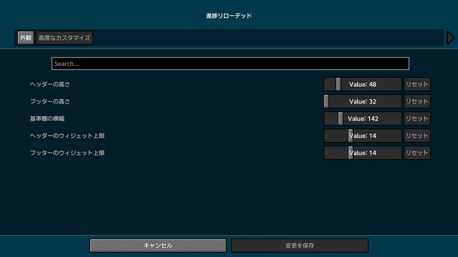Reset the ヘッダーの高さ value
This screenshot has height=257, width=458.
pos(417,84)
